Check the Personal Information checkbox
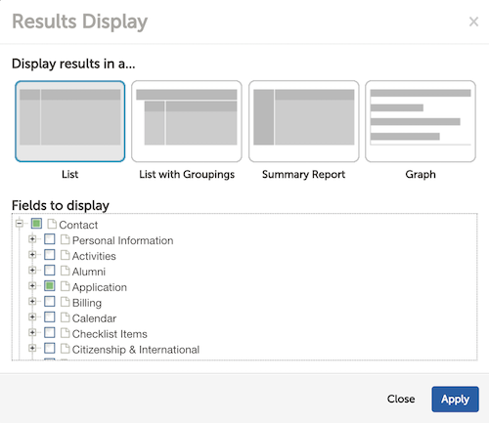489x423 pixels. tap(50, 239)
